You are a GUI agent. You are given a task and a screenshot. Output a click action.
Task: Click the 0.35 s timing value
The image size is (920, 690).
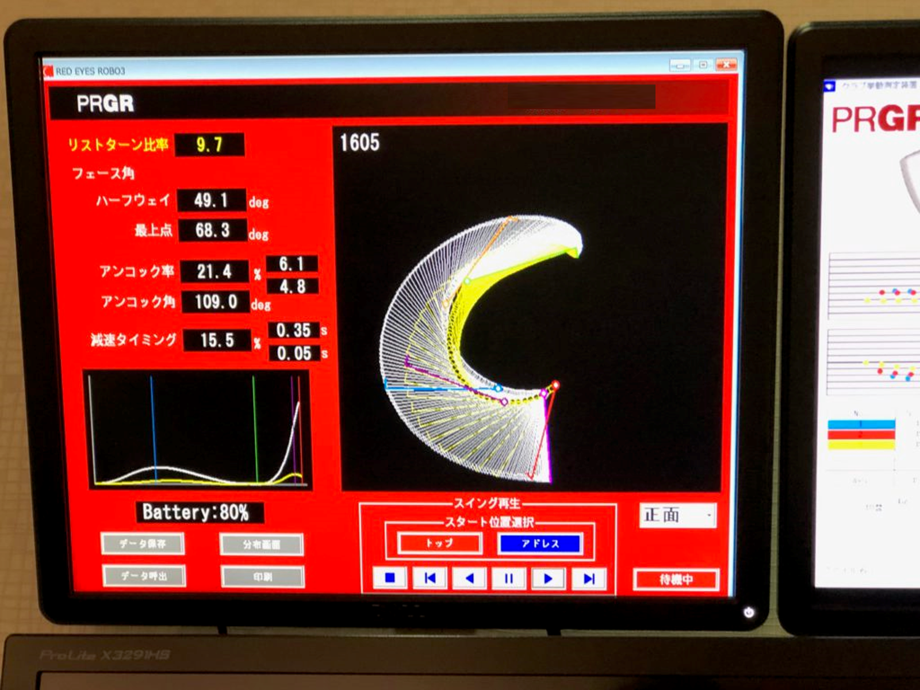pyautogui.click(x=294, y=330)
